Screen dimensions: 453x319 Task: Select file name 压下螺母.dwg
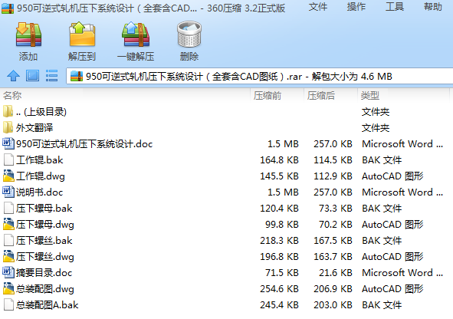(x=45, y=225)
